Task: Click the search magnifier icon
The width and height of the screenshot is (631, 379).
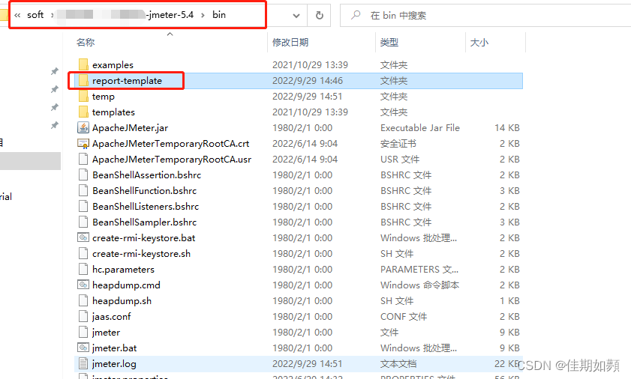Action: coord(356,15)
